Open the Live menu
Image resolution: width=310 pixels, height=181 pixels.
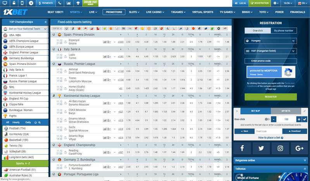(x=92, y=12)
